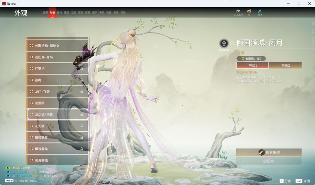Click the lock icon on 璨银魔枭 row
The height and width of the screenshot is (185, 315).
82,149
